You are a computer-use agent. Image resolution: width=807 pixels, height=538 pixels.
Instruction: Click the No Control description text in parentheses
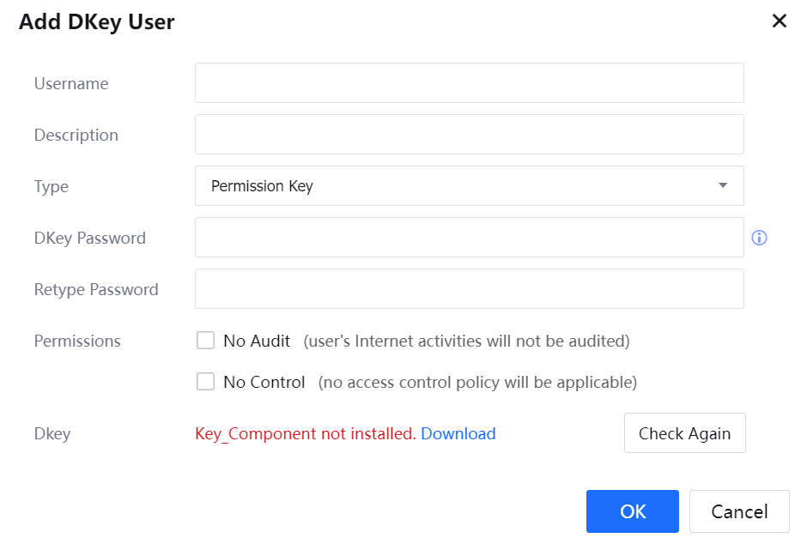tap(477, 382)
